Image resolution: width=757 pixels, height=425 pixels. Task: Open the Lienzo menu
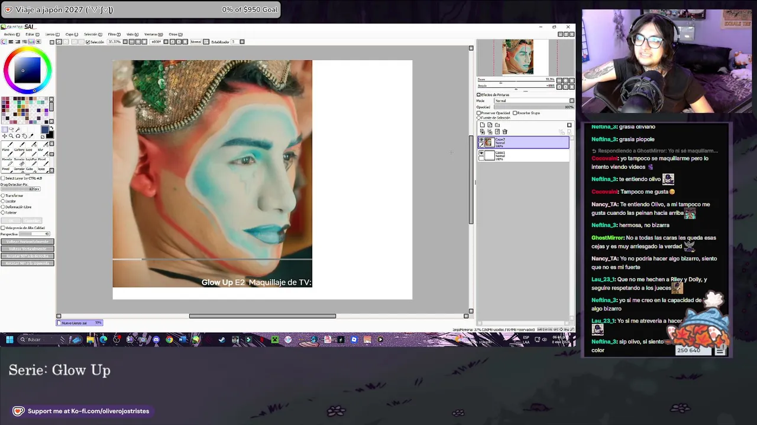53,34
